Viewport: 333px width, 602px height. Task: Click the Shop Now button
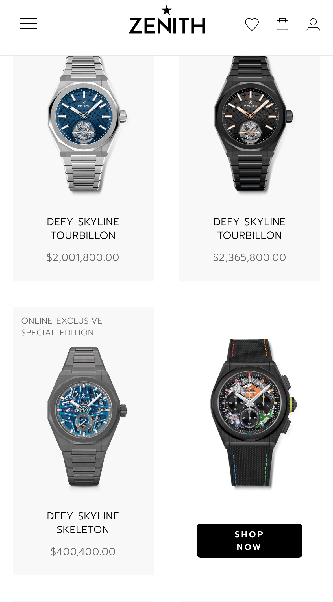pos(249,540)
